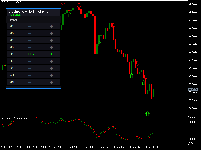Click the dash placeholder in the MN row
The width and height of the screenshot is (201, 150).
pos(30,83)
